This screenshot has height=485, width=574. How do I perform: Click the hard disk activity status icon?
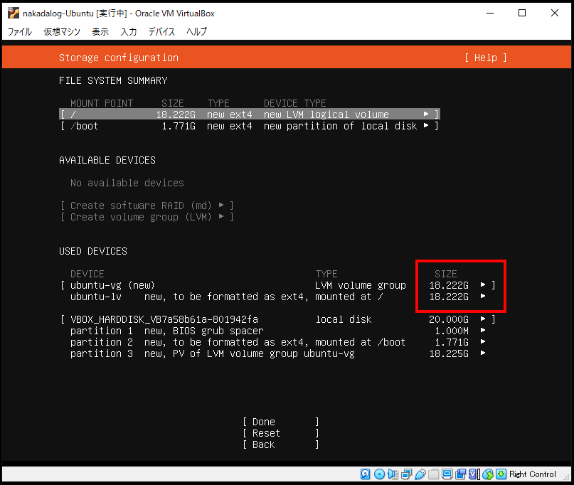click(366, 474)
